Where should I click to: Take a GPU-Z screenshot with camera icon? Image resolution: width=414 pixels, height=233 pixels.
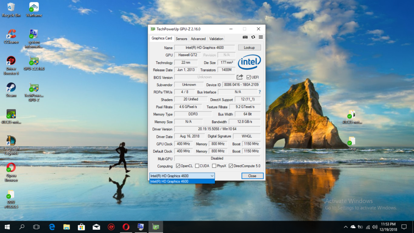coord(245,37)
